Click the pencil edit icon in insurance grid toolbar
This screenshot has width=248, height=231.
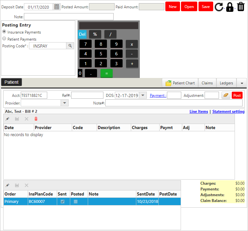point(7,185)
